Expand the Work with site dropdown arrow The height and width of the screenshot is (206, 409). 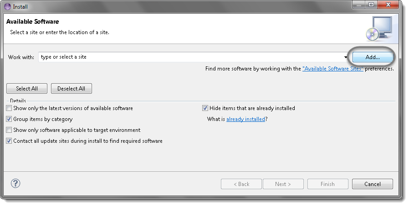coord(346,57)
